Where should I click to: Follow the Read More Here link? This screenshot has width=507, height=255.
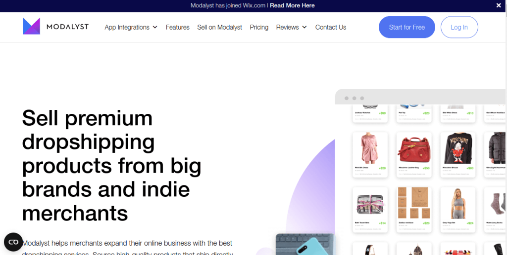tap(292, 5)
